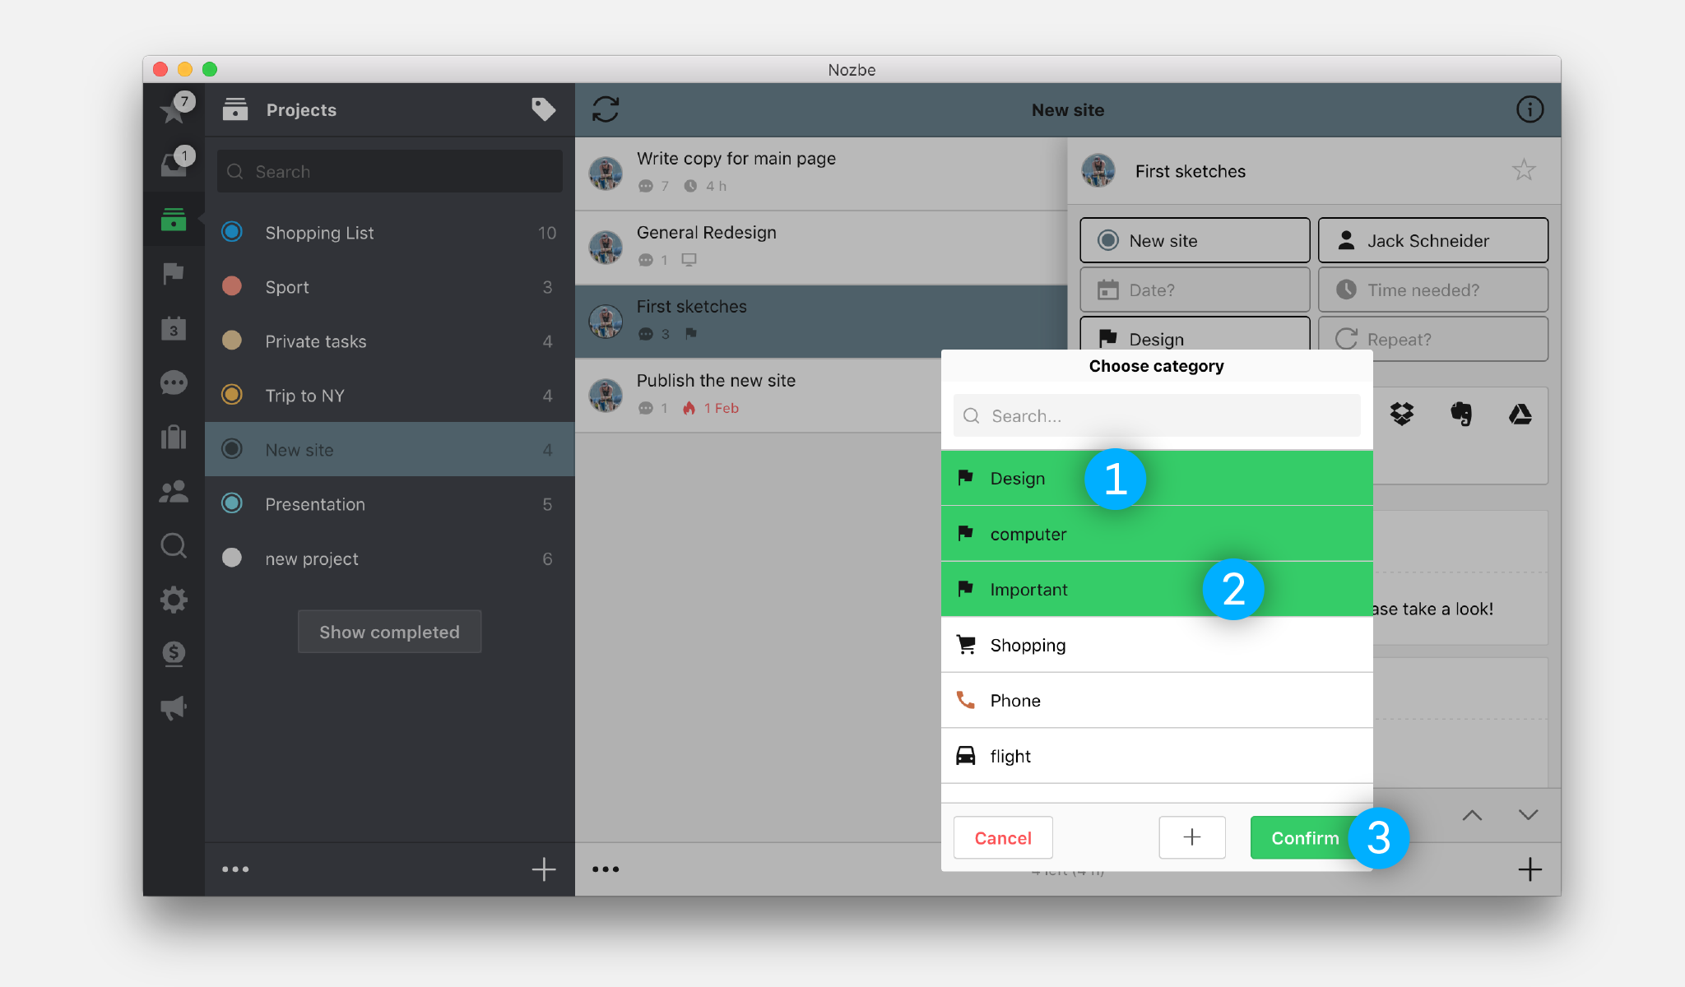Toggle the computer category selection
Image resolution: width=1685 pixels, height=987 pixels.
click(1156, 534)
